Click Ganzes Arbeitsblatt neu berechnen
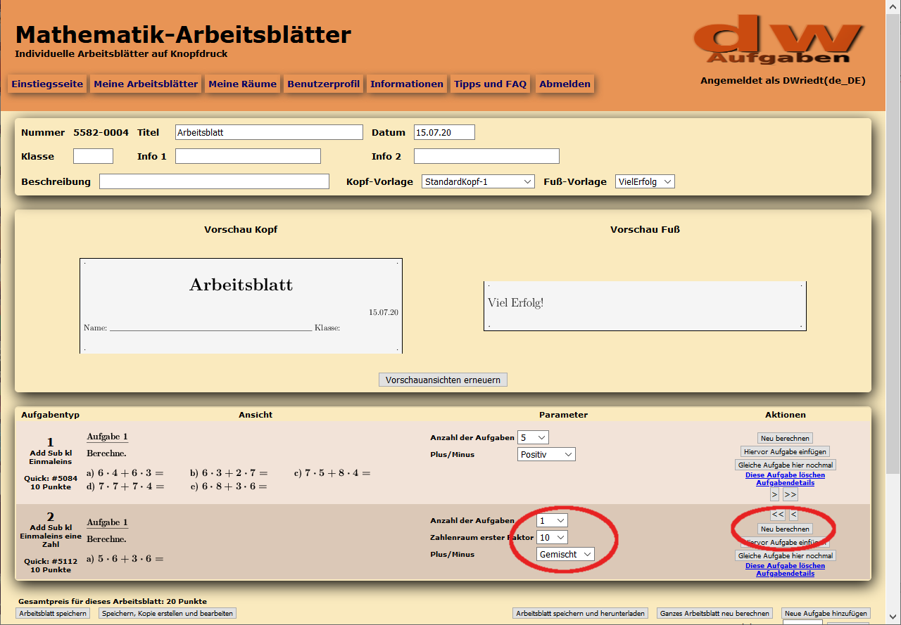The height and width of the screenshot is (625, 901). [x=714, y=613]
